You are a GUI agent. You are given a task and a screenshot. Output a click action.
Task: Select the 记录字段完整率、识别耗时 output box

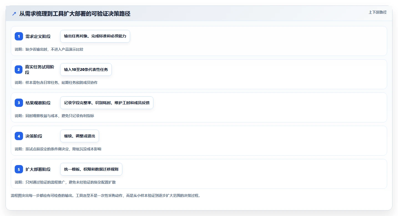tap(107, 103)
